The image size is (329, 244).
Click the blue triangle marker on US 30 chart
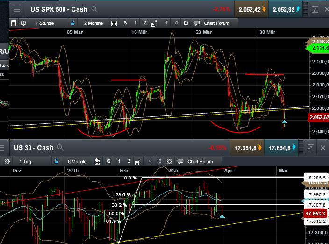222,216
